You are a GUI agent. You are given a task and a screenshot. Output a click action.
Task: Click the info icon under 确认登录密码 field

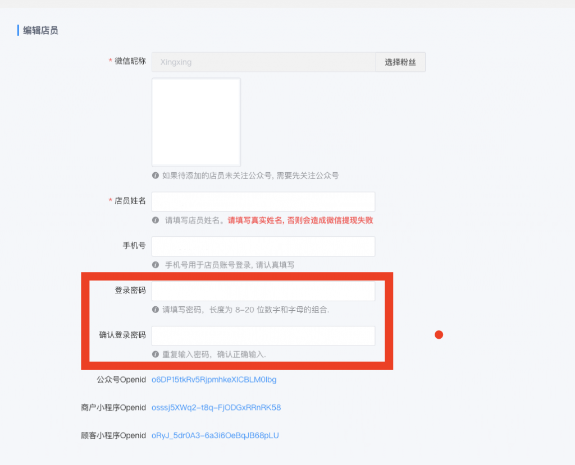[x=156, y=354]
